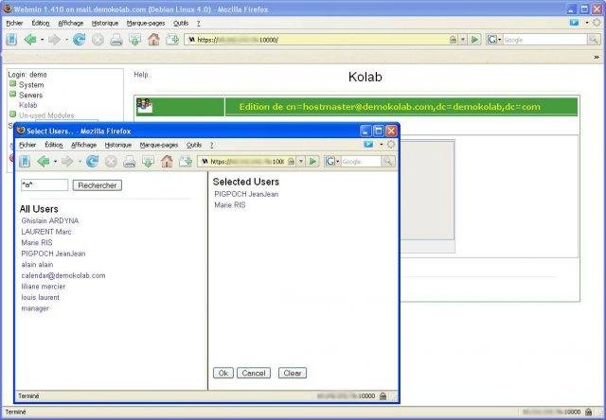606x420 pixels.
Task: Click home icon in Select Users window
Action: point(167,162)
